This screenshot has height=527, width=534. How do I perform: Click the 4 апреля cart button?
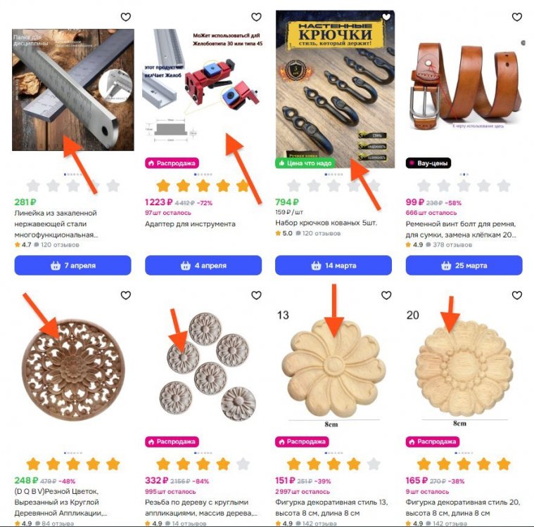(203, 266)
